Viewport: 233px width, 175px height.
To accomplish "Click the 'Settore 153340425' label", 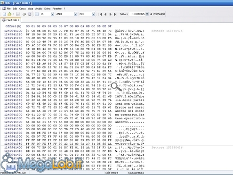I will point(167,31).
